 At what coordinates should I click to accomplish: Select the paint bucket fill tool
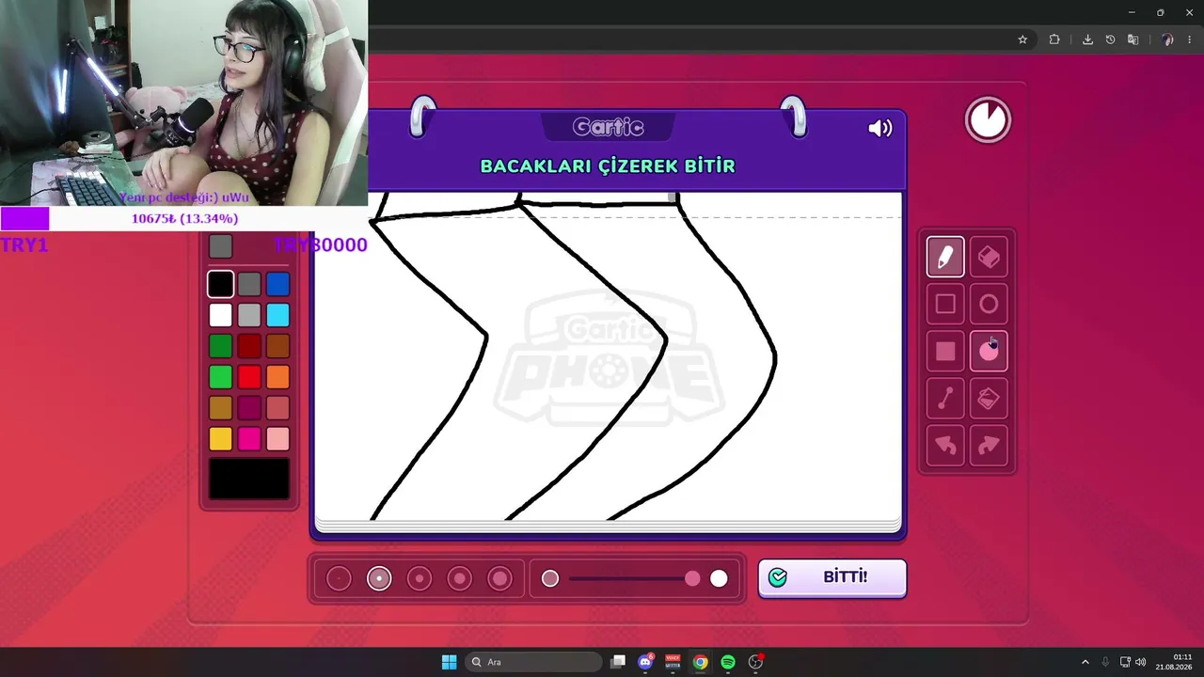(x=989, y=399)
